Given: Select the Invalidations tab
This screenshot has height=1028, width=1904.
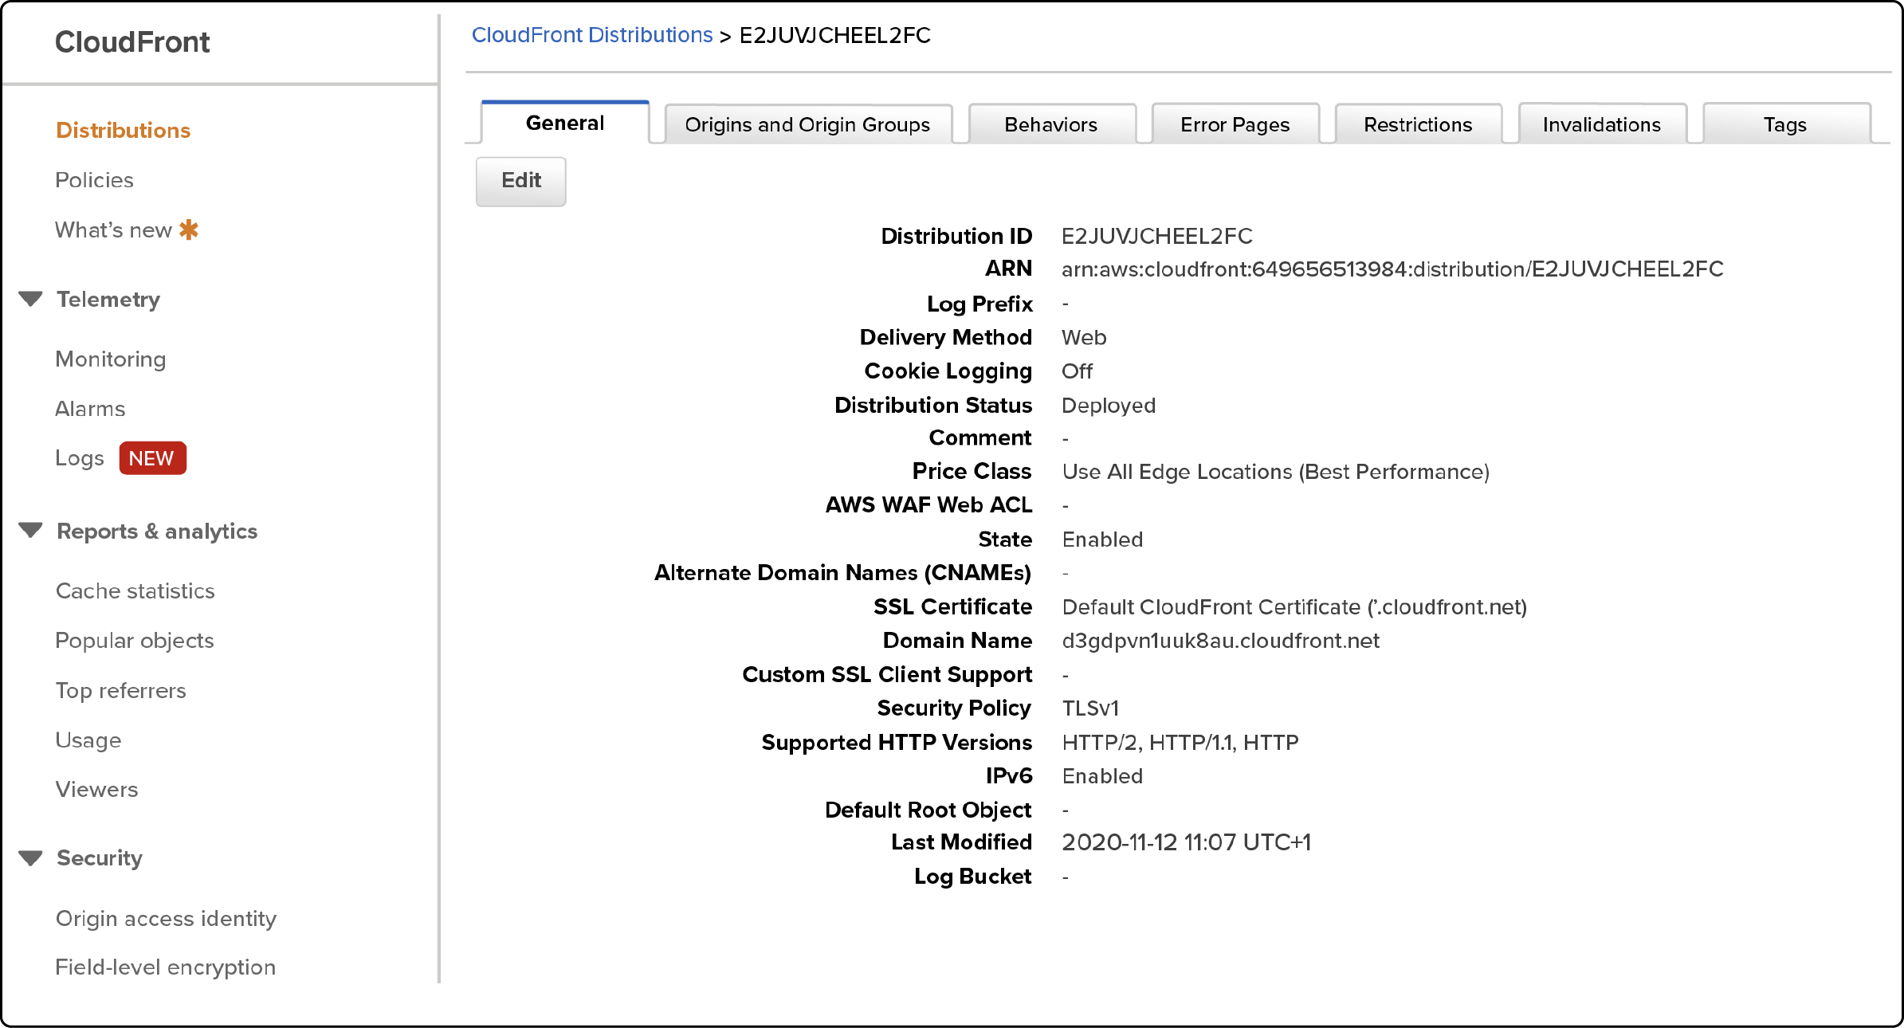Looking at the screenshot, I should tap(1601, 123).
